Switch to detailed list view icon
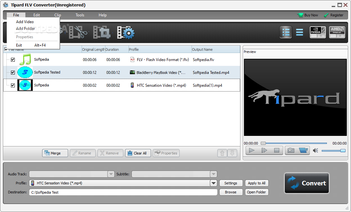Screen dimensions: 351x212 (x=286, y=32)
